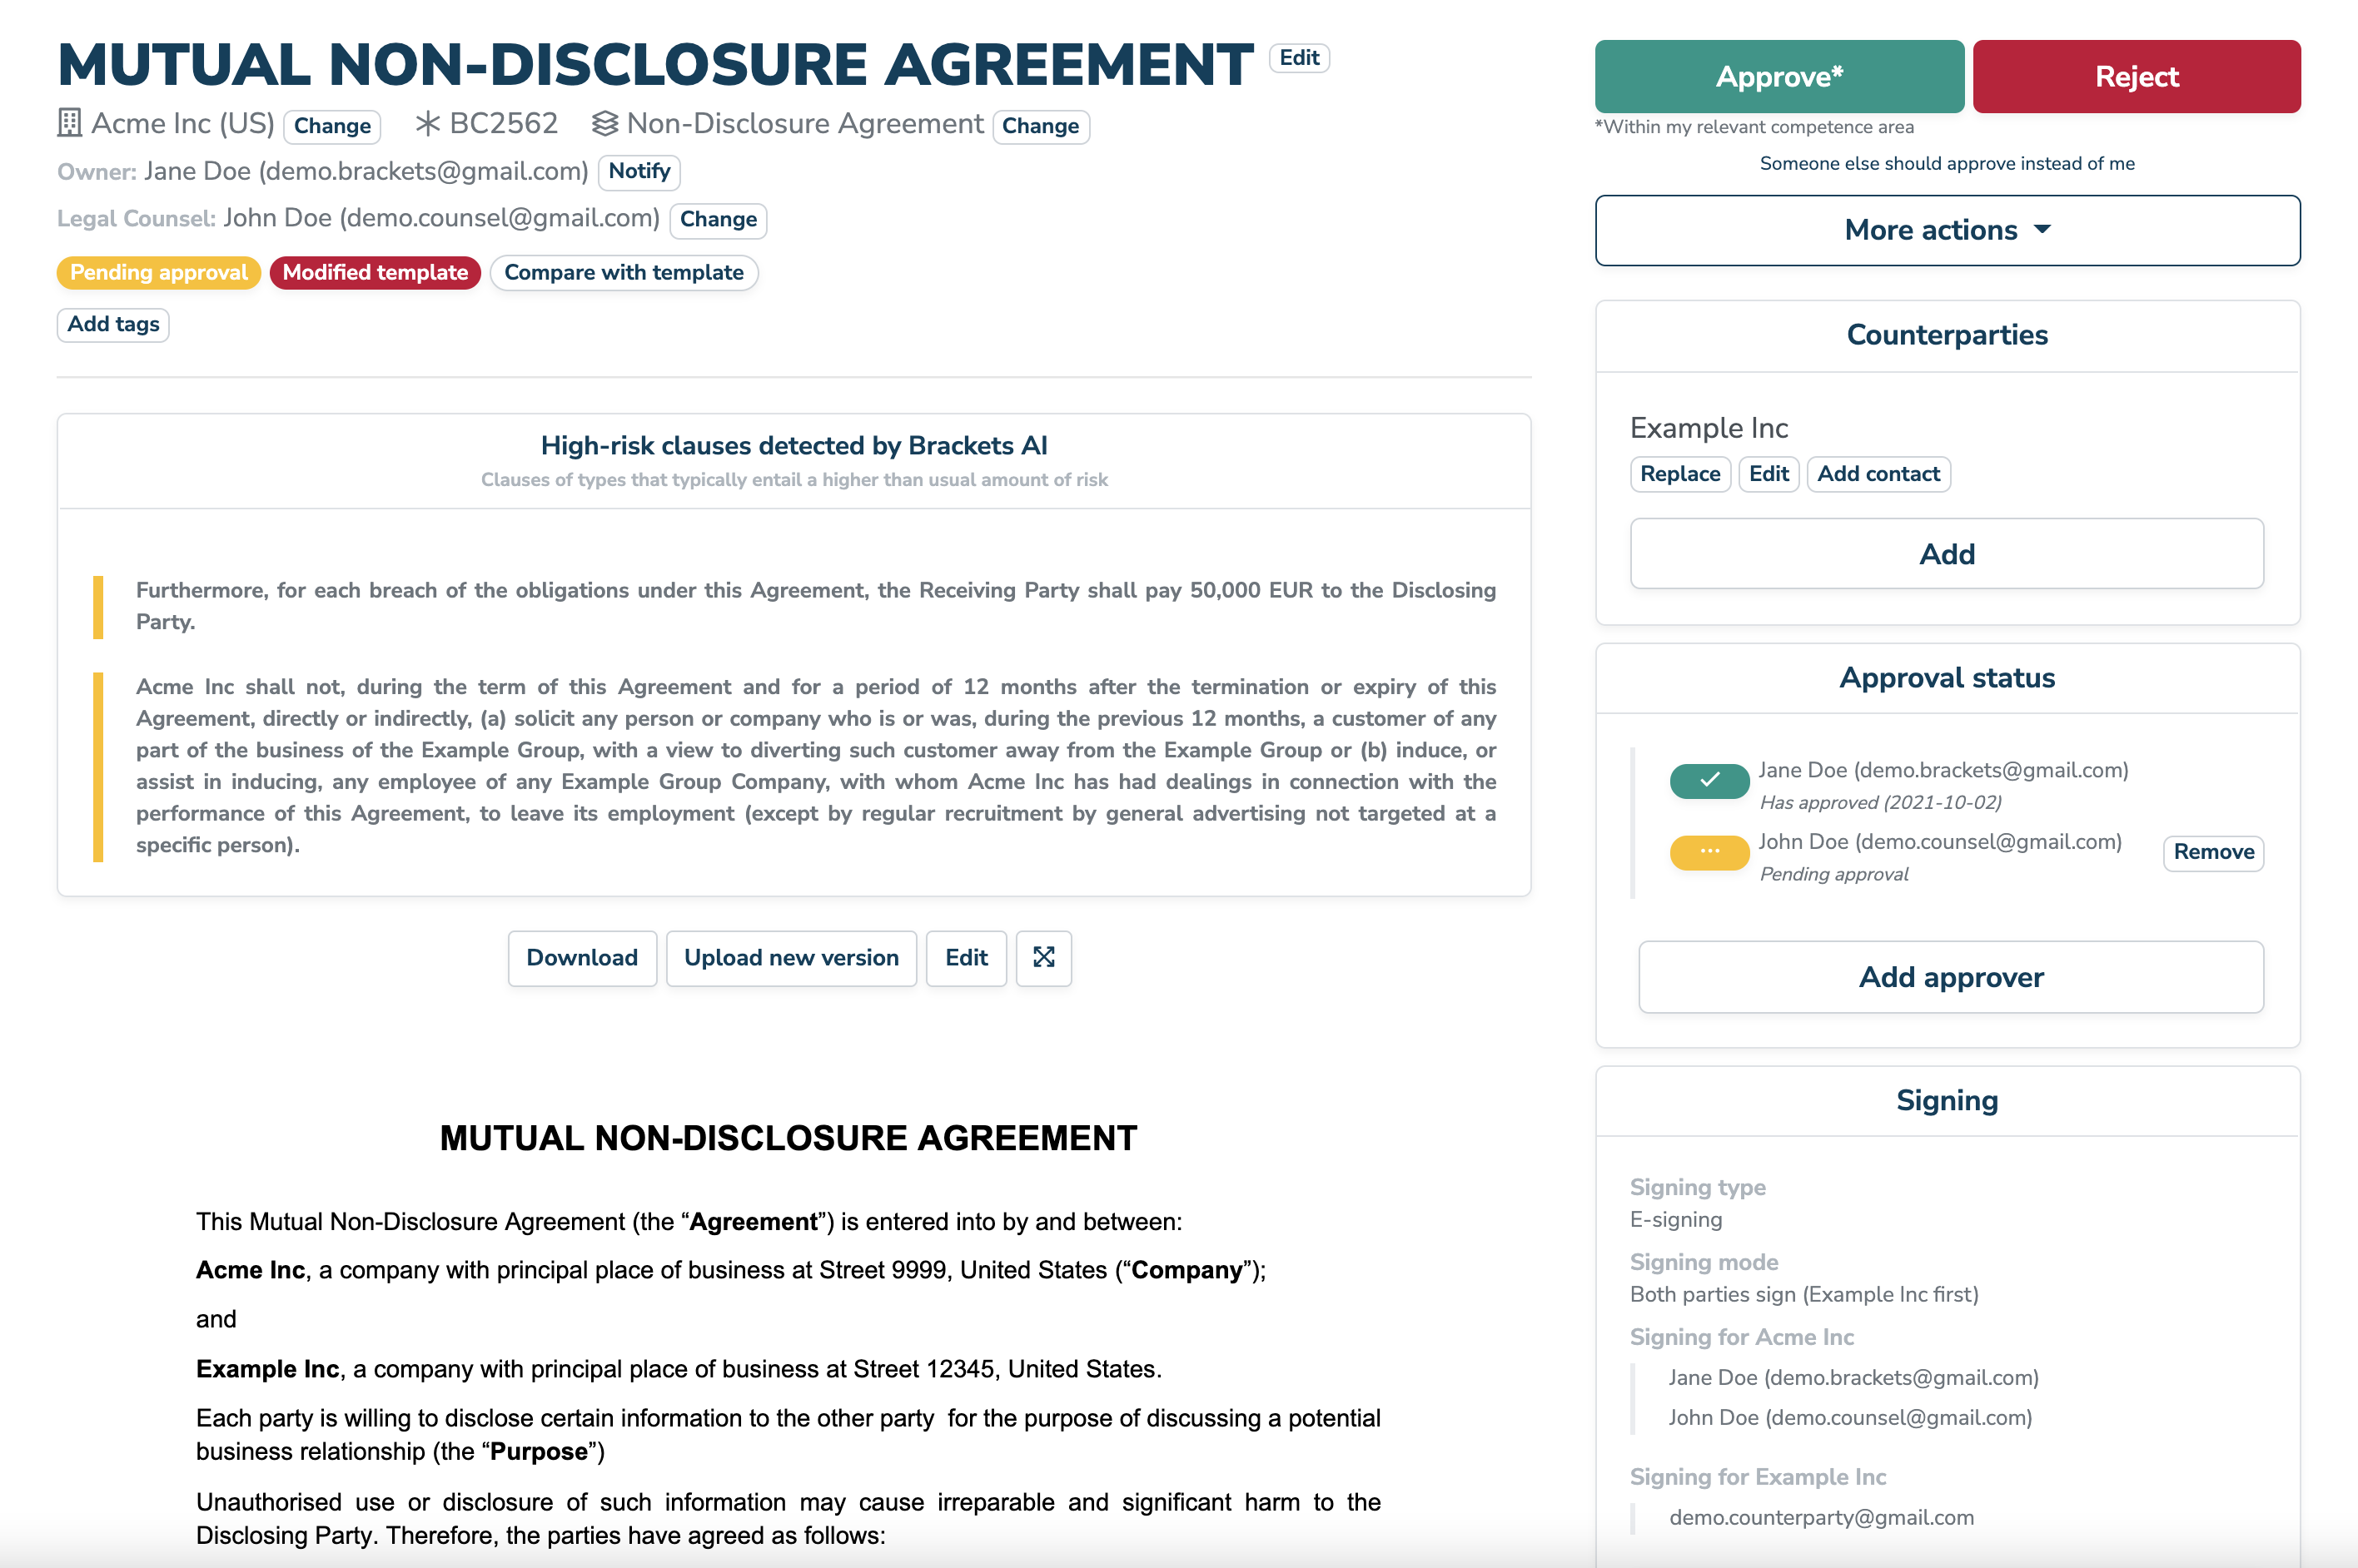Click the yellow pending badge for John Doe
Viewport: 2358px width, 1568px height.
(x=1709, y=851)
